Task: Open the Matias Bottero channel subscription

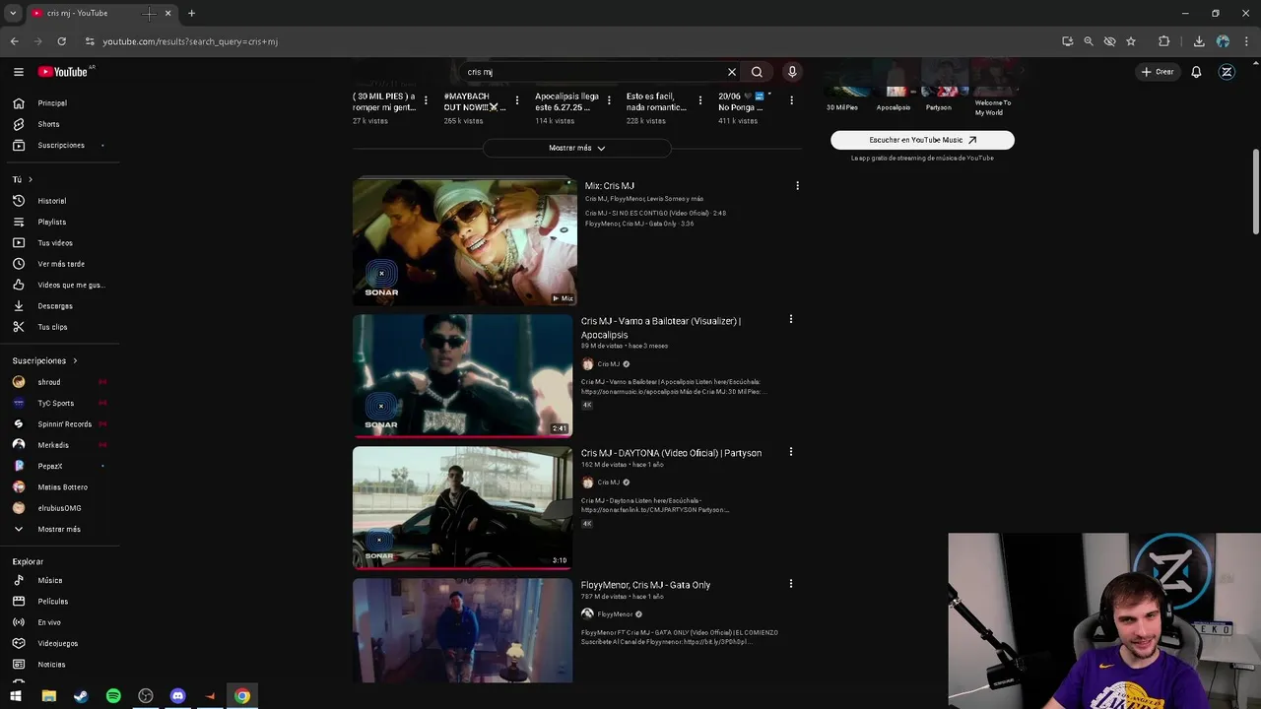Action: coord(62,487)
